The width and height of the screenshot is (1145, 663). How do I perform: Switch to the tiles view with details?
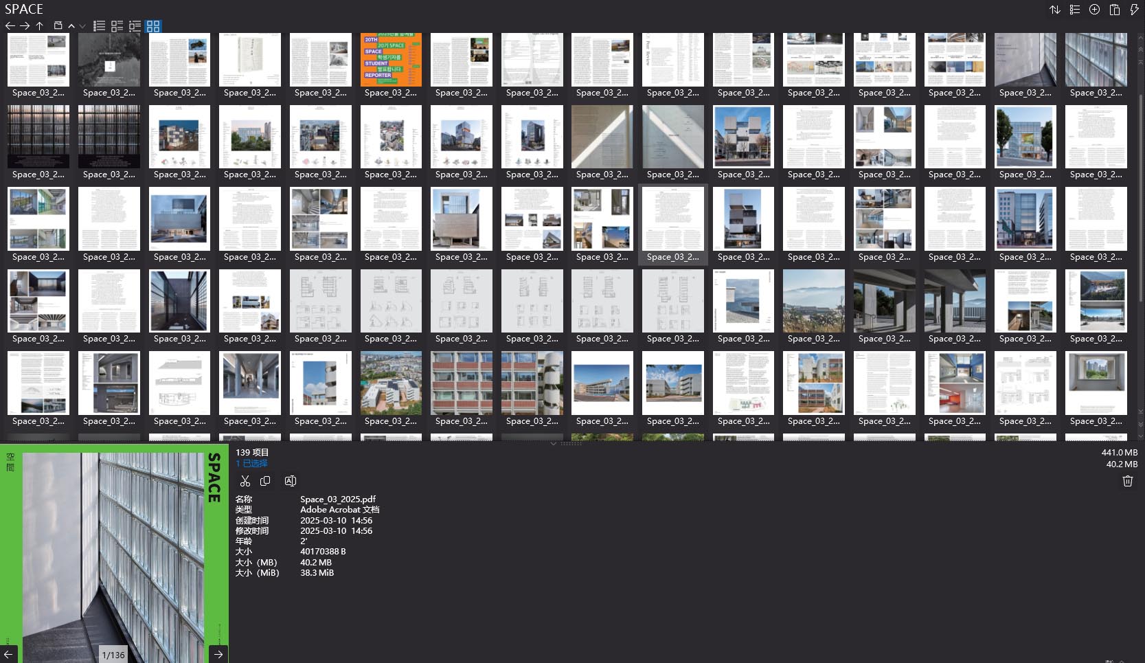point(117,26)
